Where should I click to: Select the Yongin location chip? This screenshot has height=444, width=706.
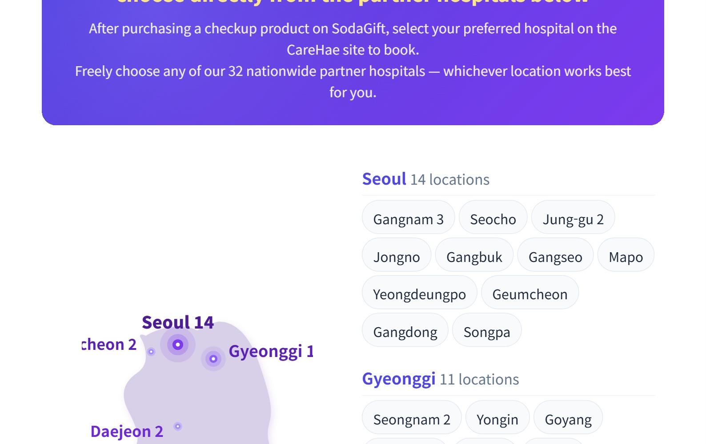pyautogui.click(x=497, y=417)
